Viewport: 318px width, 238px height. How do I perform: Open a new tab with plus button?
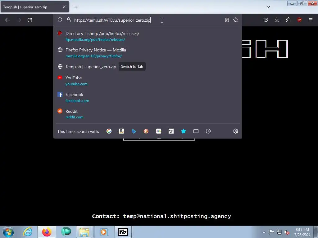[76, 7]
